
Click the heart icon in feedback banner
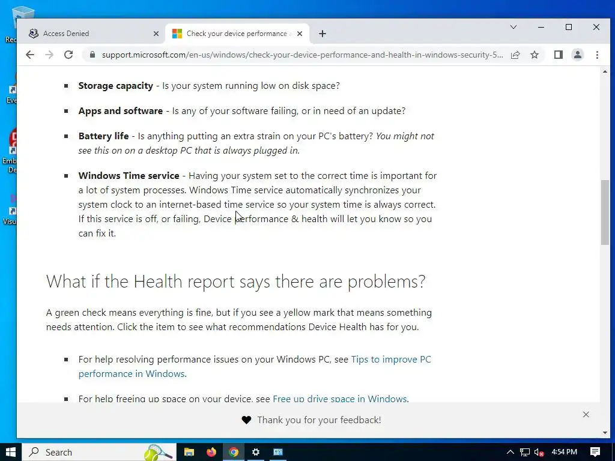pyautogui.click(x=246, y=420)
